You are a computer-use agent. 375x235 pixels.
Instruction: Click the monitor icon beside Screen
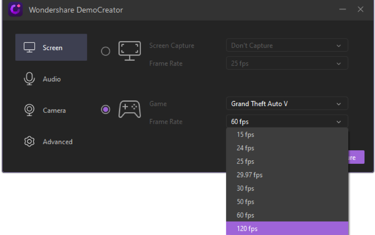click(29, 47)
